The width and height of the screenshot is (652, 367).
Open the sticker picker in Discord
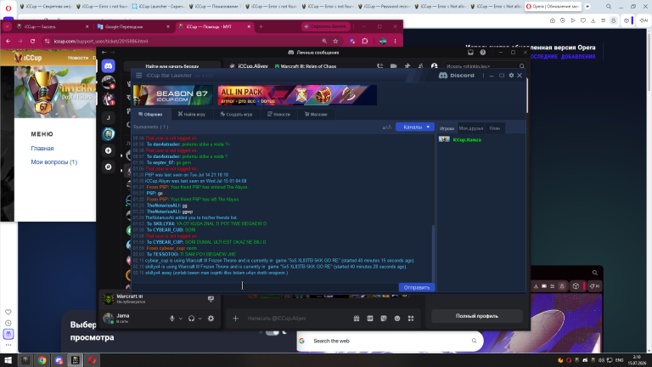point(384,319)
